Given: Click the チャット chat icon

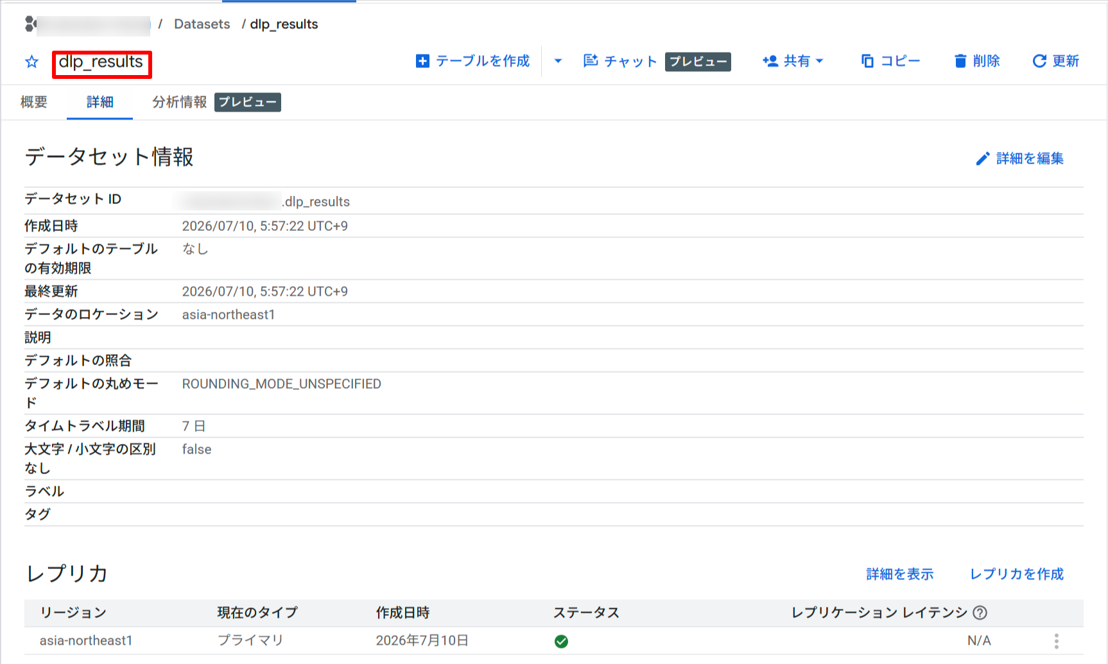Looking at the screenshot, I should (591, 61).
